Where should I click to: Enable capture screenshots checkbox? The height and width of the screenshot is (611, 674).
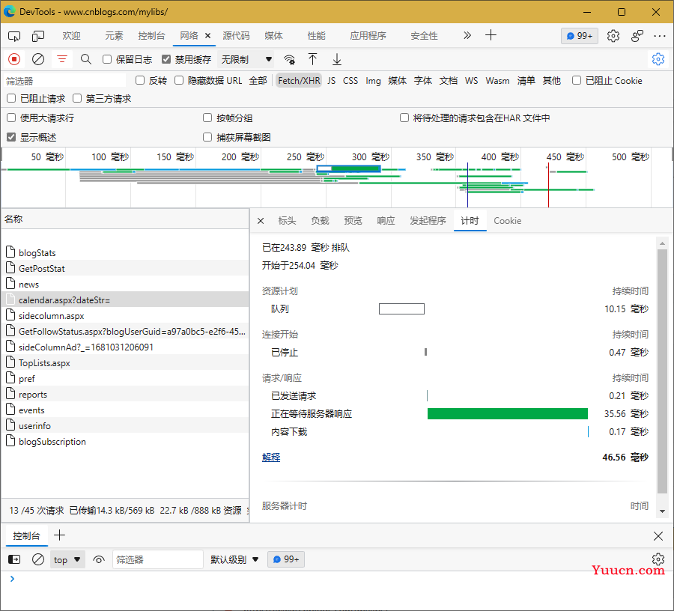coord(207,137)
